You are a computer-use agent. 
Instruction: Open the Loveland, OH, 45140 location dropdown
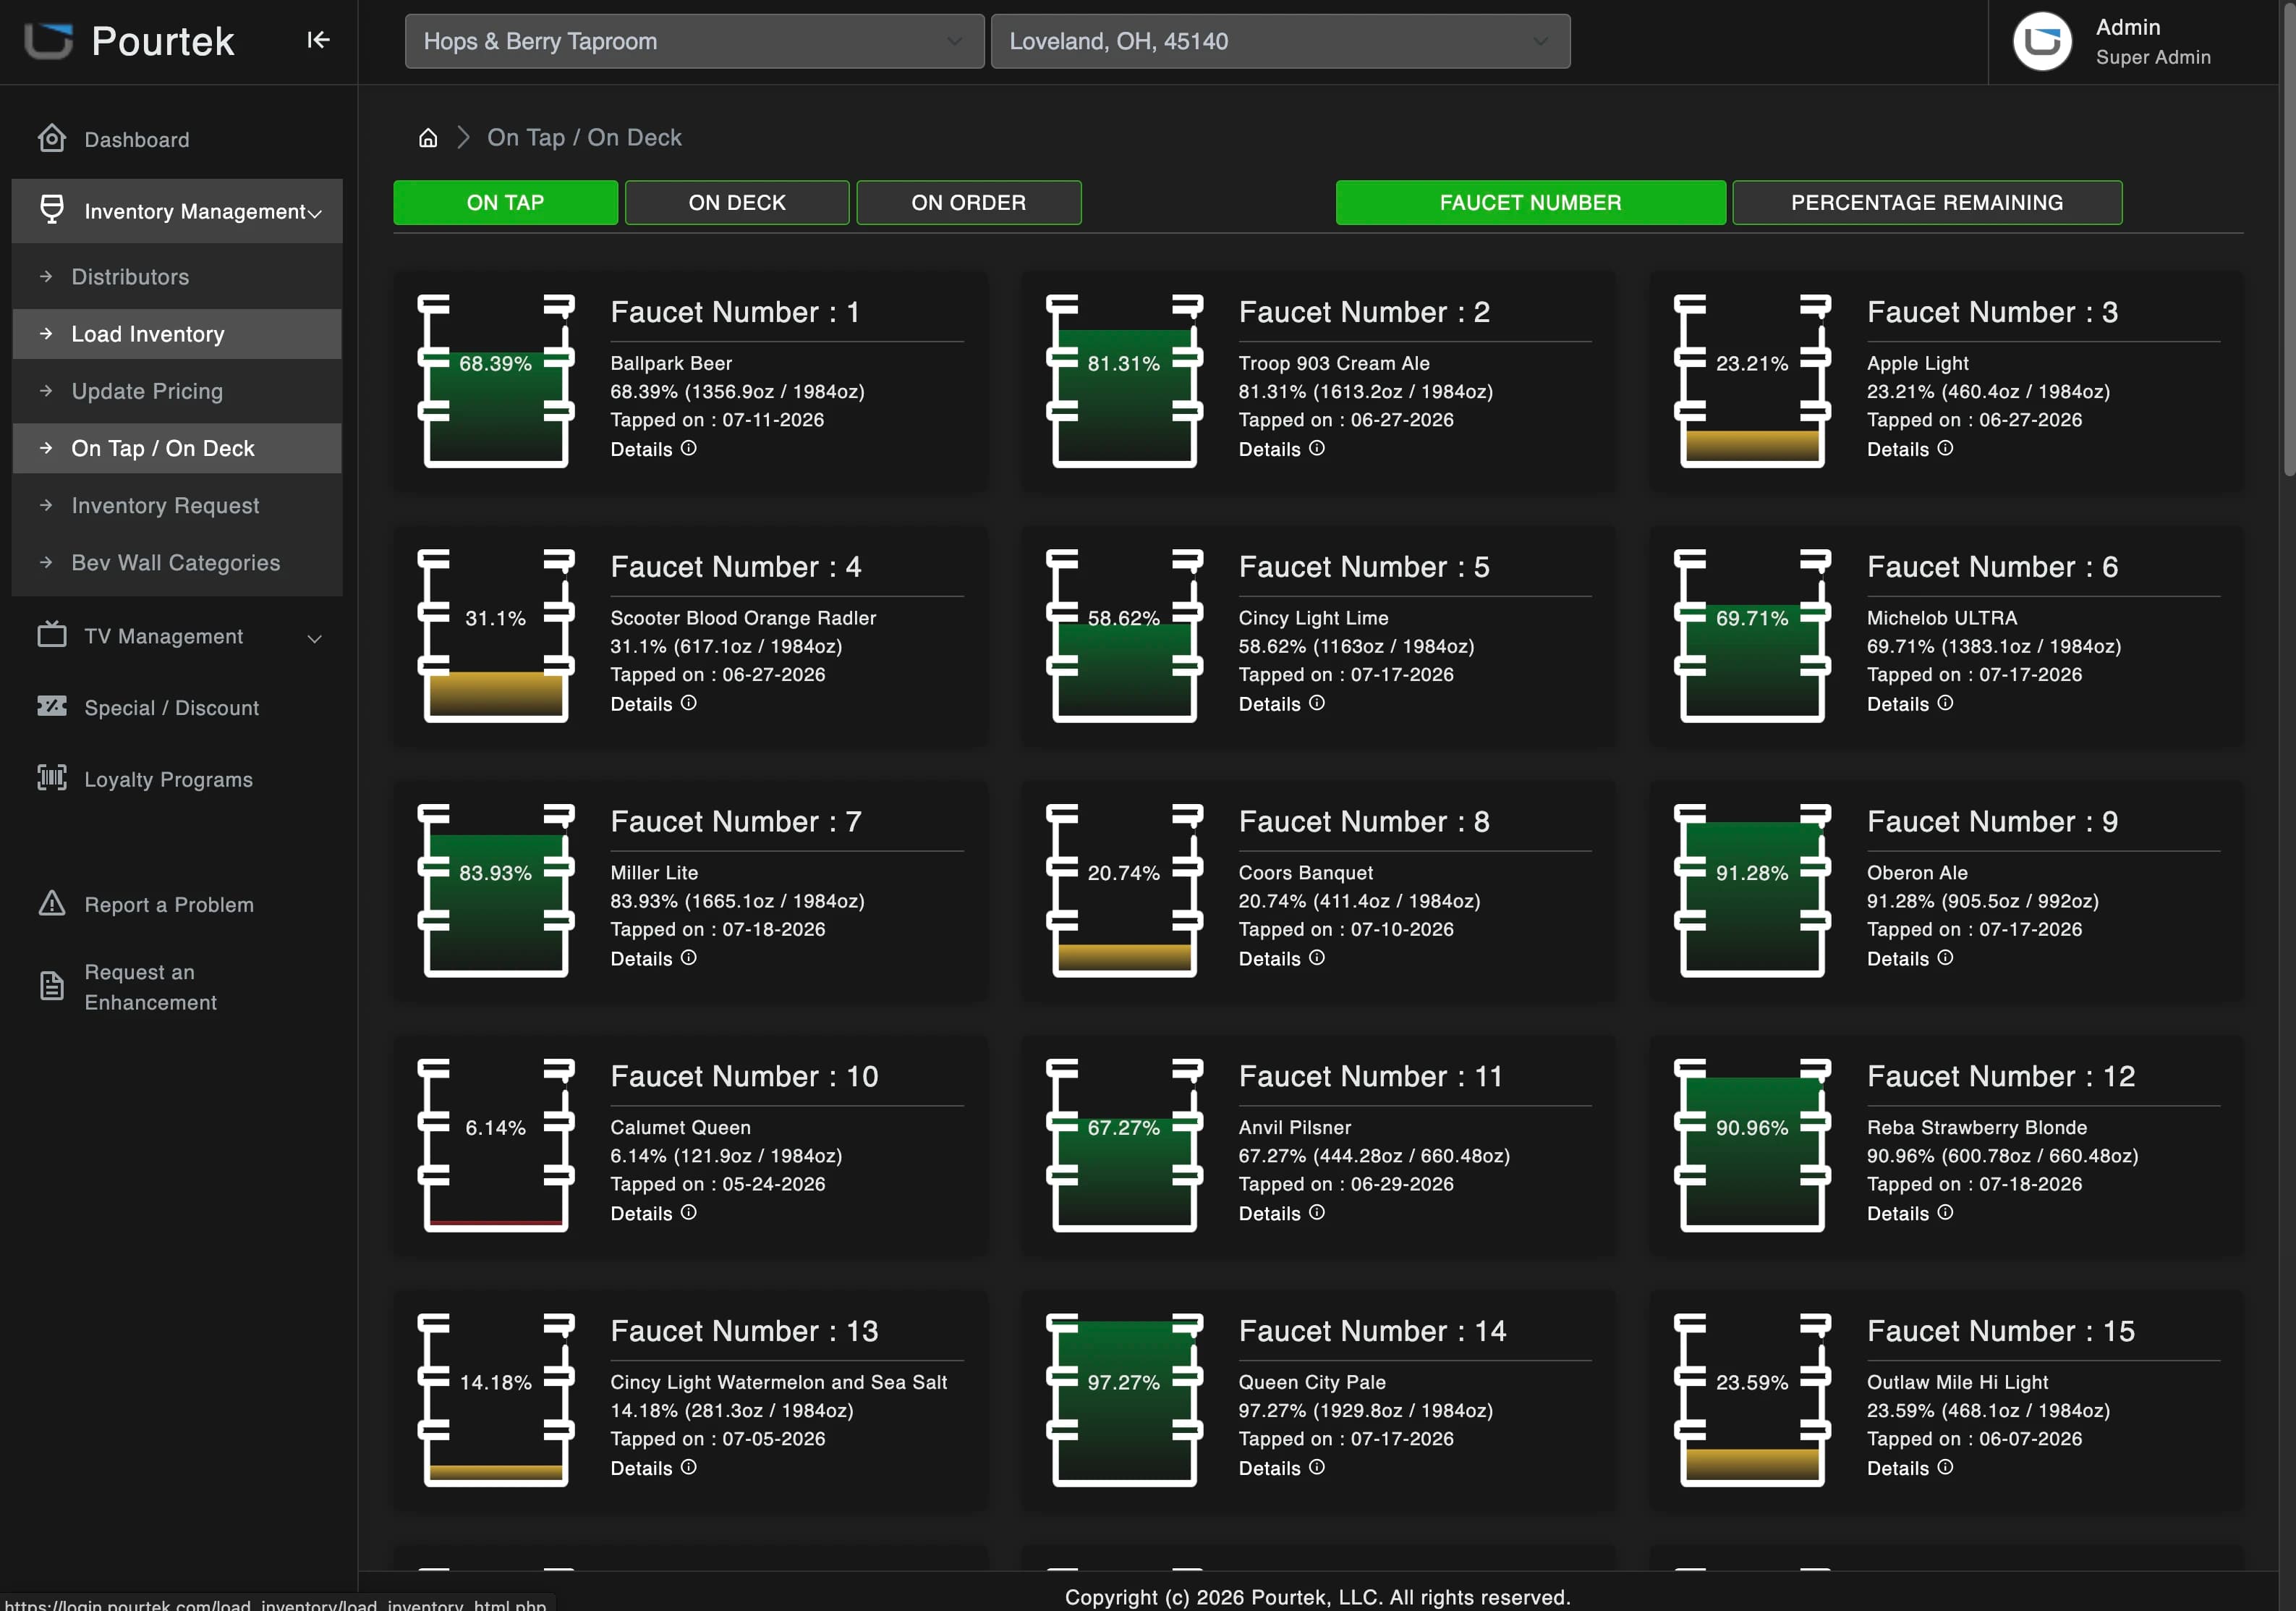[x=1280, y=41]
